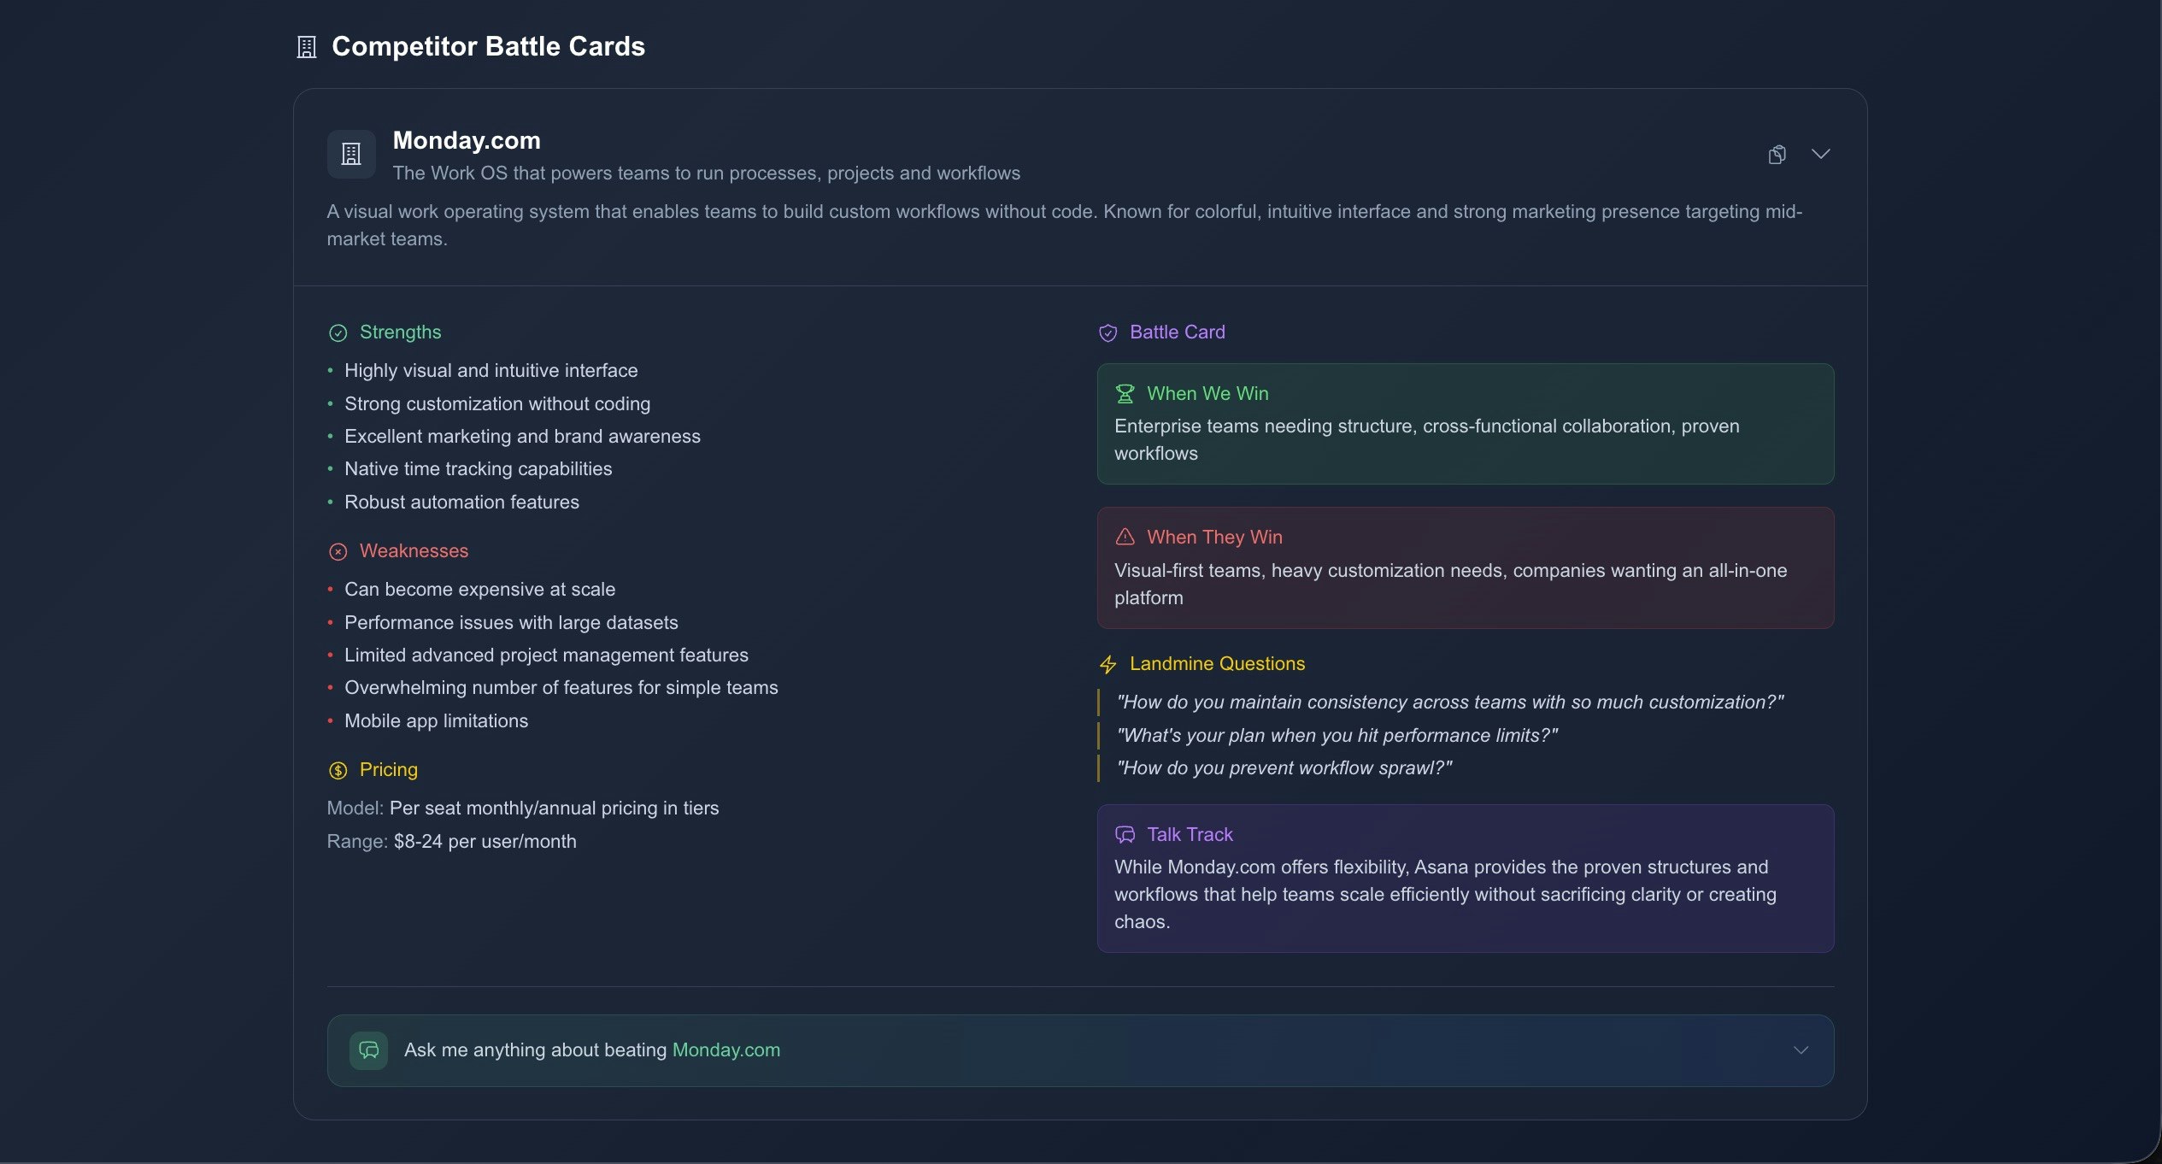Click the chat icon beside the ask prompt
The height and width of the screenshot is (1164, 2162).
tap(368, 1050)
